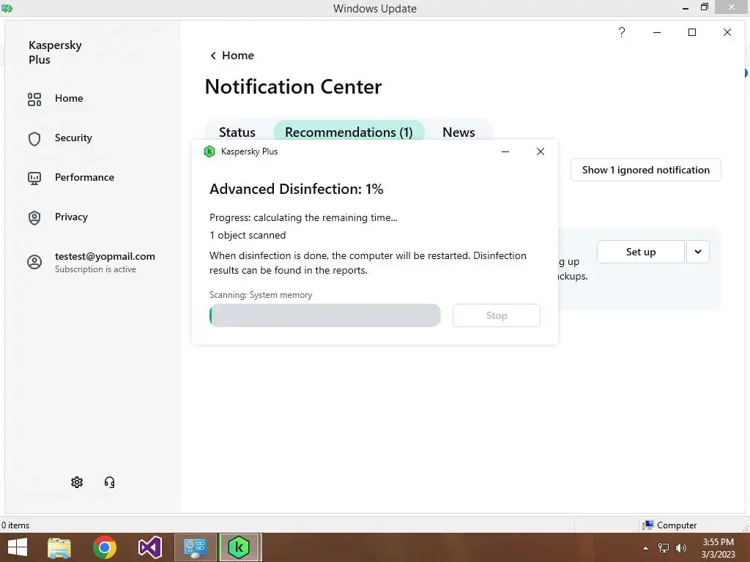The image size is (750, 562).
Task: Select the Recommendations (1) tab
Action: pyautogui.click(x=349, y=132)
